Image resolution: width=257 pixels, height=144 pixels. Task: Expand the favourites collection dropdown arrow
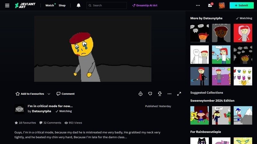pos(49,94)
